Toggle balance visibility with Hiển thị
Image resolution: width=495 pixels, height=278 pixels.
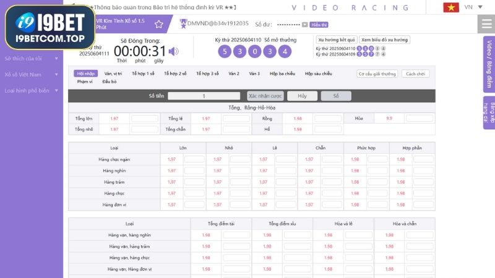pyautogui.click(x=319, y=24)
